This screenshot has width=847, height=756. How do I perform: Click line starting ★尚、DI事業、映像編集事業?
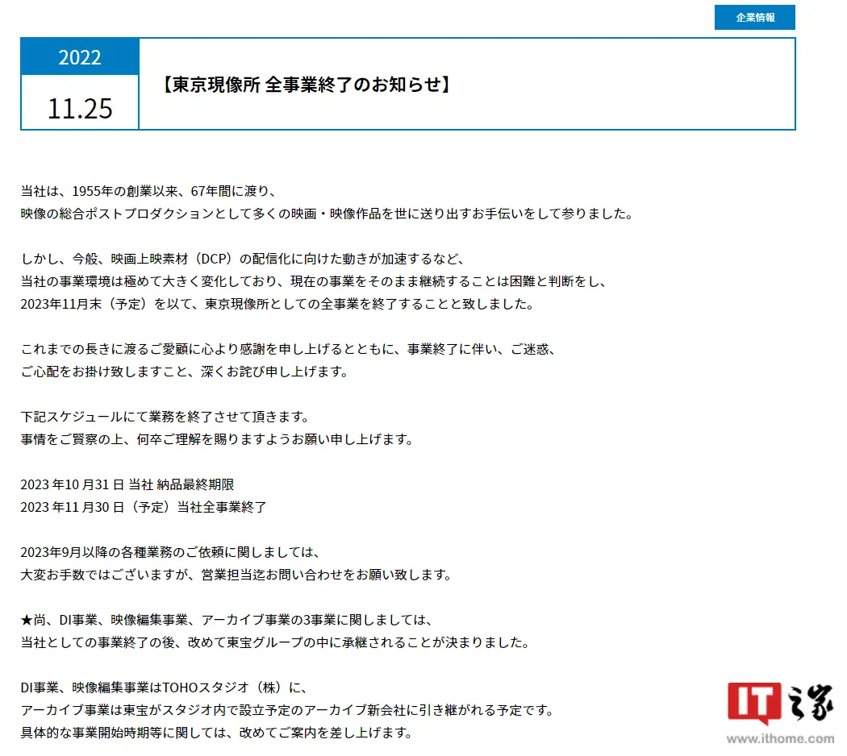pyautogui.click(x=227, y=620)
